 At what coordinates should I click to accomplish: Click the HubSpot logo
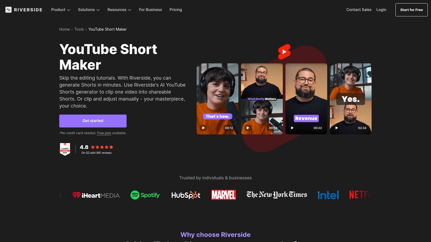coord(186,195)
